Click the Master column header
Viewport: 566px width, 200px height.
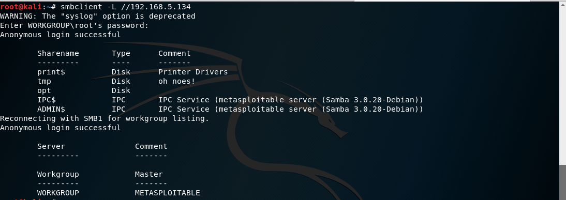coord(148,174)
